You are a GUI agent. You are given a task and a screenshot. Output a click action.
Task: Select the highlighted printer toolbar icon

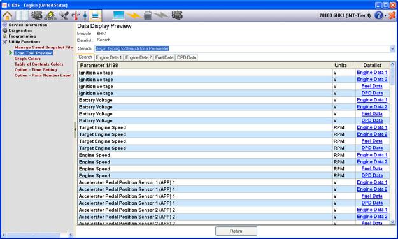(95, 16)
